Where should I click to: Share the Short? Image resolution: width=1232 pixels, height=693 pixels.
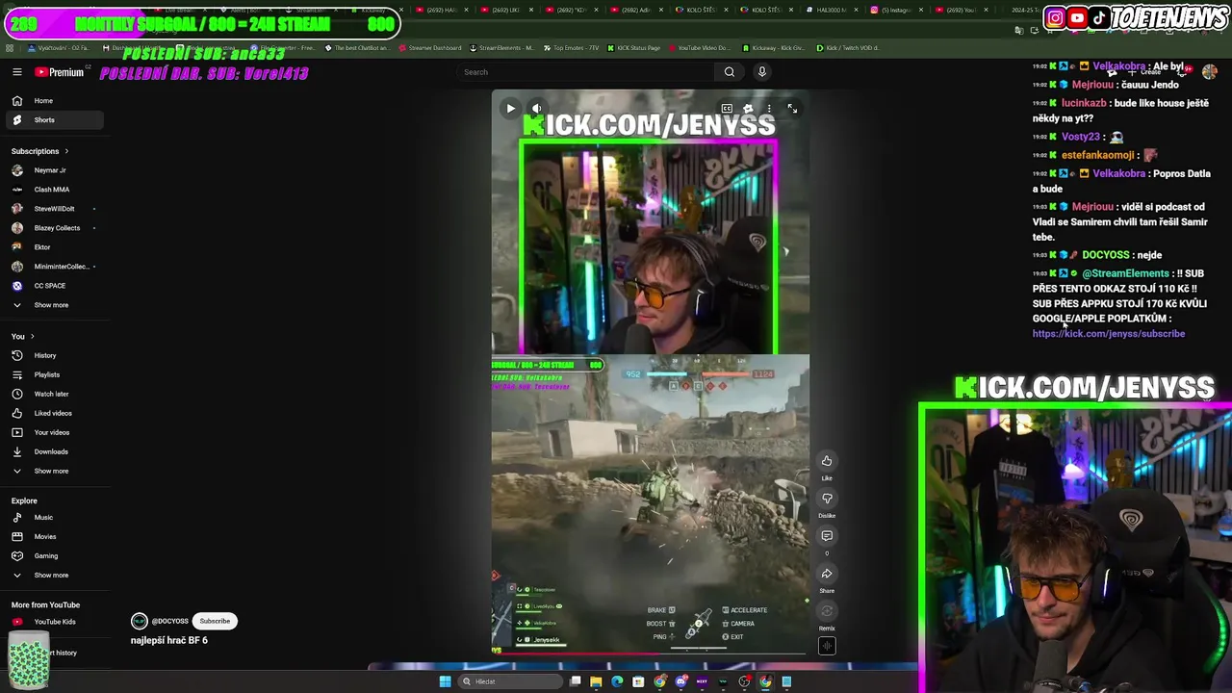827,574
